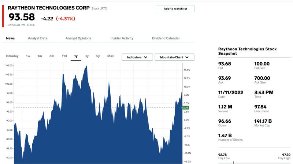Click the RAYTHEON TECHNOLOGIES CORP heading
Screen dimensions: 293x164
49,8
